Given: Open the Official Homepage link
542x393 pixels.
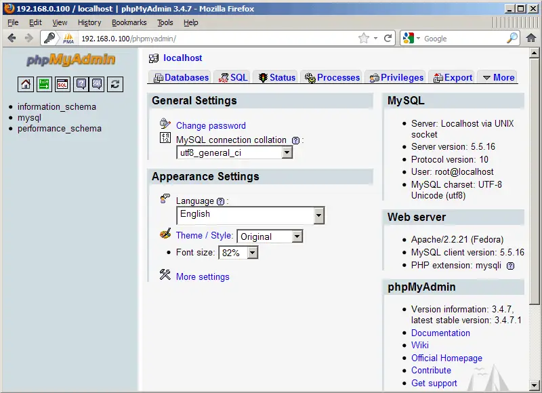Looking at the screenshot, I should 446,358.
